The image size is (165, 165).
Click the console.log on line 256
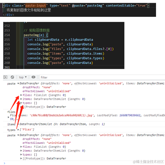60,44
